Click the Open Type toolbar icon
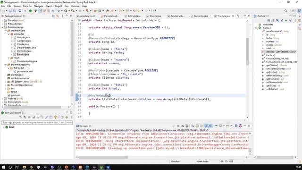This screenshot has width=302, height=170. coord(107,11)
